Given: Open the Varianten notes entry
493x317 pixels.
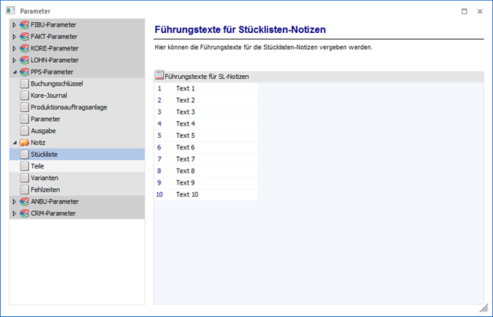Looking at the screenshot, I should pos(45,178).
